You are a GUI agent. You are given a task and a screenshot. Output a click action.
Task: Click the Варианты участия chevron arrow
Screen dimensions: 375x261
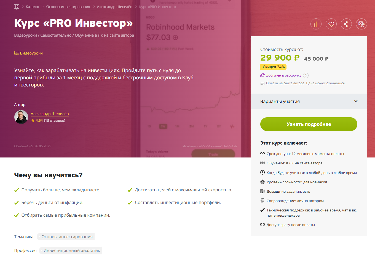(356, 101)
